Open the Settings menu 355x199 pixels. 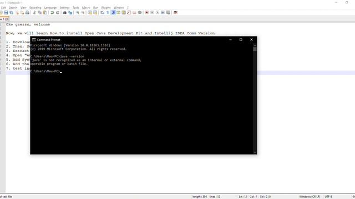pyautogui.click(x=64, y=8)
